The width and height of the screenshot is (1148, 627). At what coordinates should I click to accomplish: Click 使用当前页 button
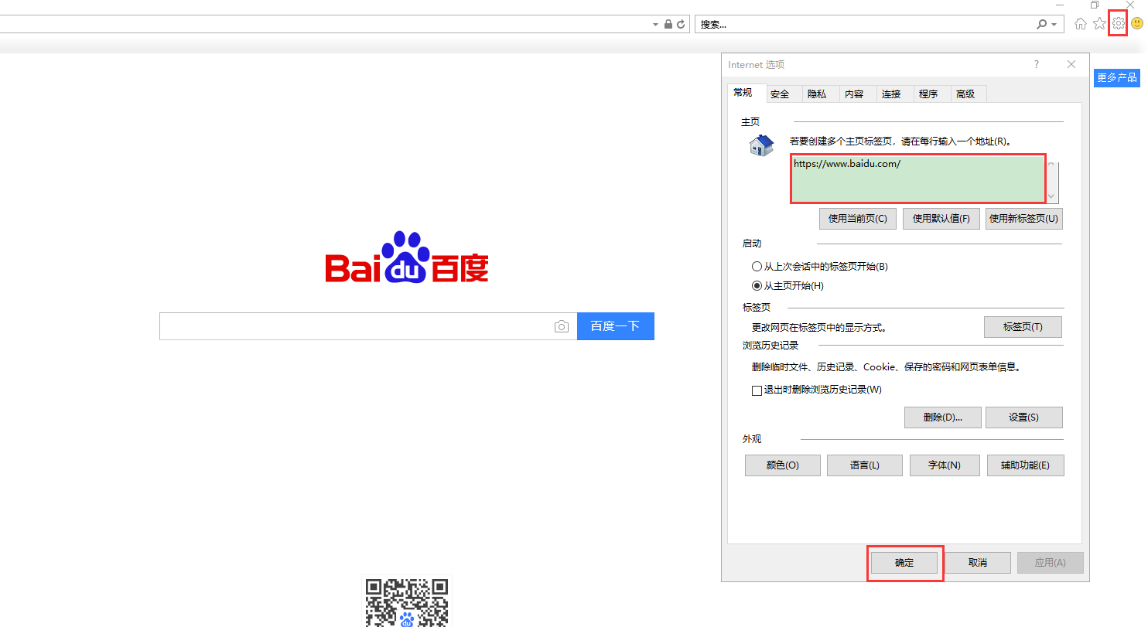pyautogui.click(x=858, y=219)
